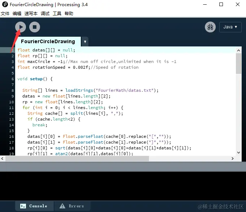Open the Java mode dropdown
Screen dimensions: 246x212
coord(230,27)
